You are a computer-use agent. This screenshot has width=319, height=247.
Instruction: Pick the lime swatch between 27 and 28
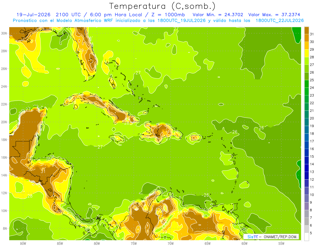click(307, 61)
